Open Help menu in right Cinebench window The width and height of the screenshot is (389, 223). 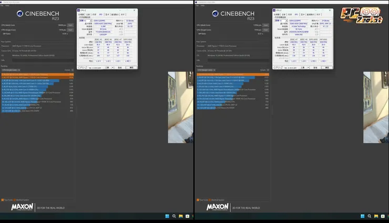pos(203,5)
